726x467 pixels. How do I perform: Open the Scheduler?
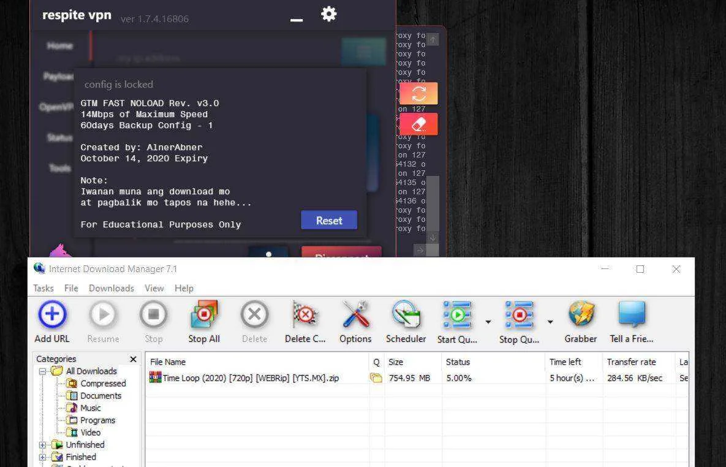click(x=406, y=322)
